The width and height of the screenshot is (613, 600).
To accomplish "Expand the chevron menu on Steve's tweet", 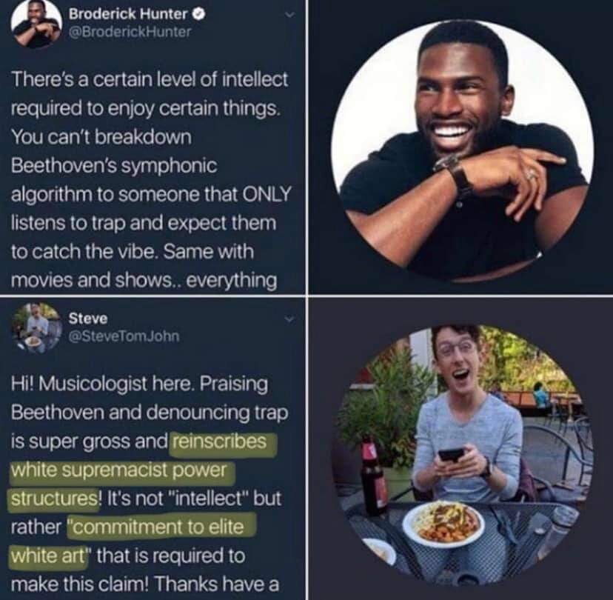I will 289,319.
